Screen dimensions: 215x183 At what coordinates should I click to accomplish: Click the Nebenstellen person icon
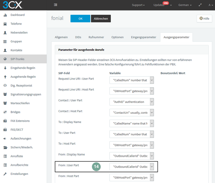coord(5,33)
